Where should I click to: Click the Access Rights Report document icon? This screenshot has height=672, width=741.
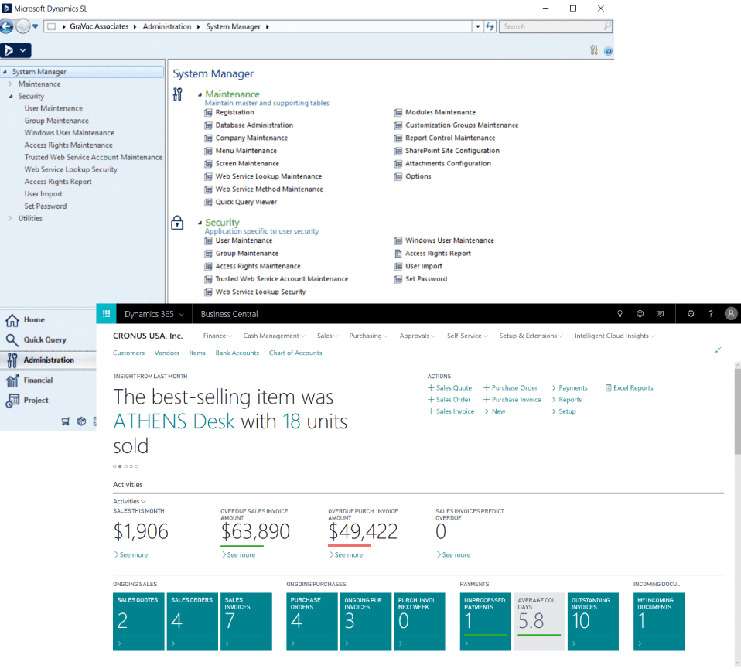[x=398, y=254]
